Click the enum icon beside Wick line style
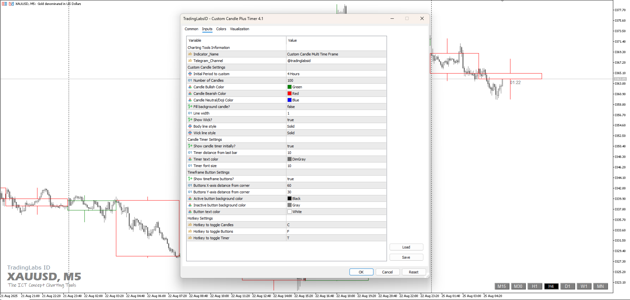The height and width of the screenshot is (300, 630). [190, 133]
